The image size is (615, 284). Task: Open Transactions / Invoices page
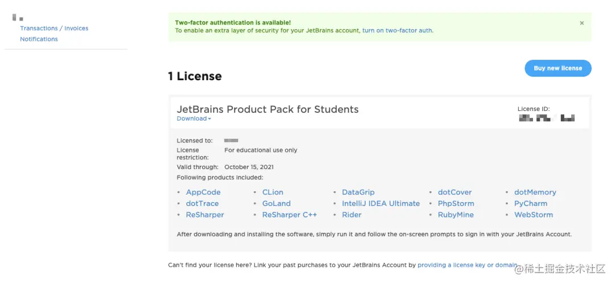tap(54, 28)
